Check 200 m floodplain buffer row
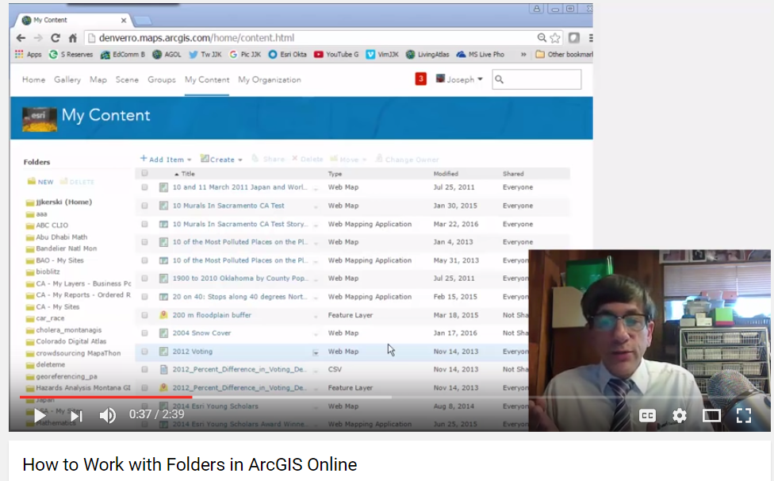Viewport: 774px width, 481px height. 144,315
